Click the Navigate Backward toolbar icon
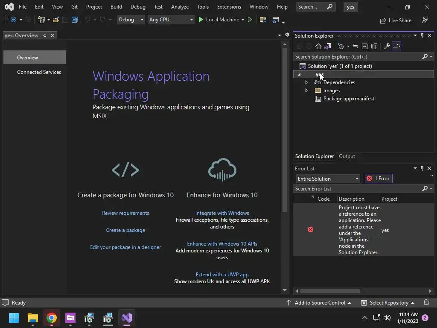Viewport: 437px width, 328px height. click(13, 20)
